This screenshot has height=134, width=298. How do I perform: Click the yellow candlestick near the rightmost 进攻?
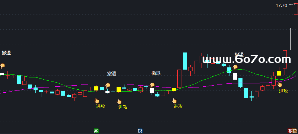coord(279,73)
